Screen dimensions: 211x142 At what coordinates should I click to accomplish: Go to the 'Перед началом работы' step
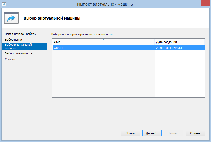[x=20, y=34]
